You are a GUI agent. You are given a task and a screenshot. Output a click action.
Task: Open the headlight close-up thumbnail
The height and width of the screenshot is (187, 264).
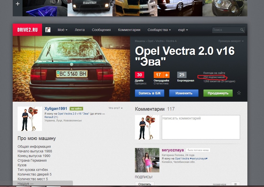tap(225, 8)
